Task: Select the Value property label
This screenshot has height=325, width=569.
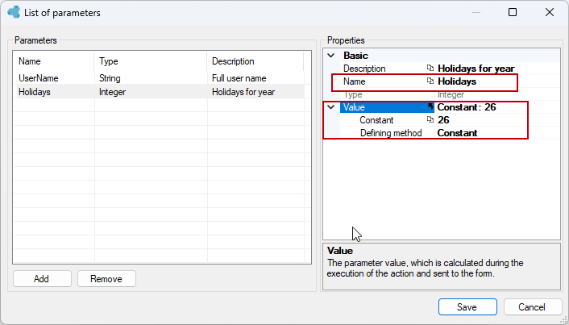Action: click(354, 107)
